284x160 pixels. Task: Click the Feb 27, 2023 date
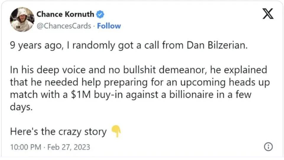pos(68,147)
